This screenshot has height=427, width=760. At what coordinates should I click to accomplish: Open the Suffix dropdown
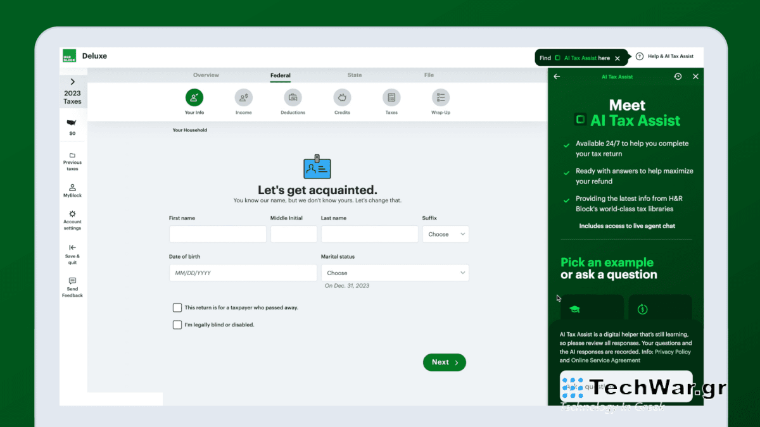click(x=445, y=233)
